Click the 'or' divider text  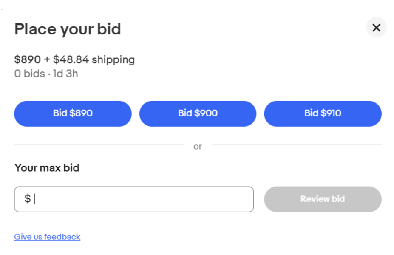click(197, 147)
